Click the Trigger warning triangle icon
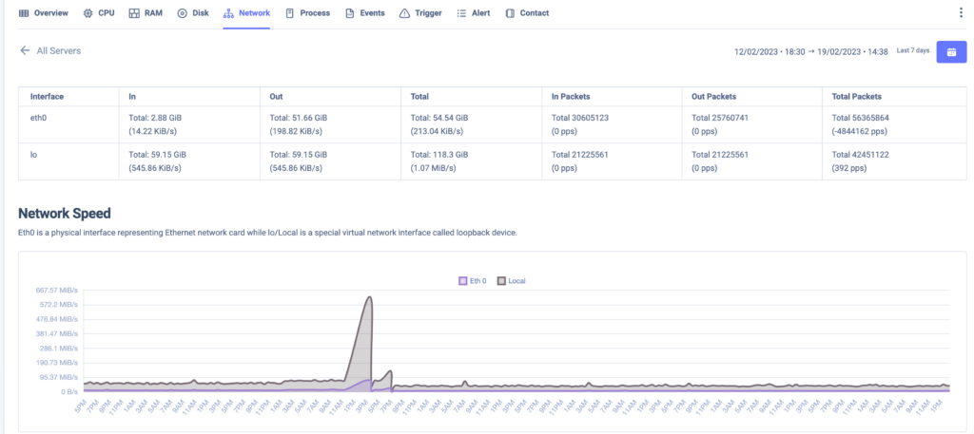Image resolution: width=974 pixels, height=434 pixels. pyautogui.click(x=404, y=13)
